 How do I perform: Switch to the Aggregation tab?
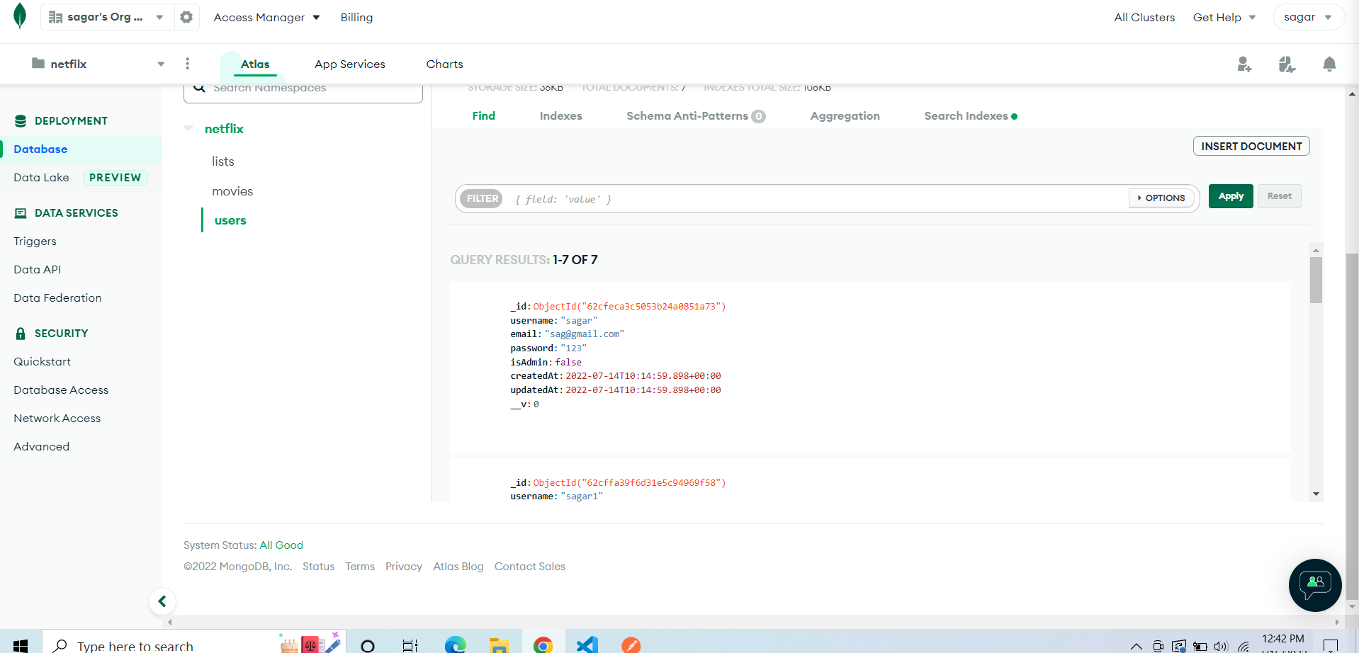pos(845,115)
